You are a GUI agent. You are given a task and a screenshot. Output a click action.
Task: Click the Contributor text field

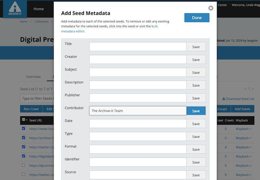click(138, 111)
